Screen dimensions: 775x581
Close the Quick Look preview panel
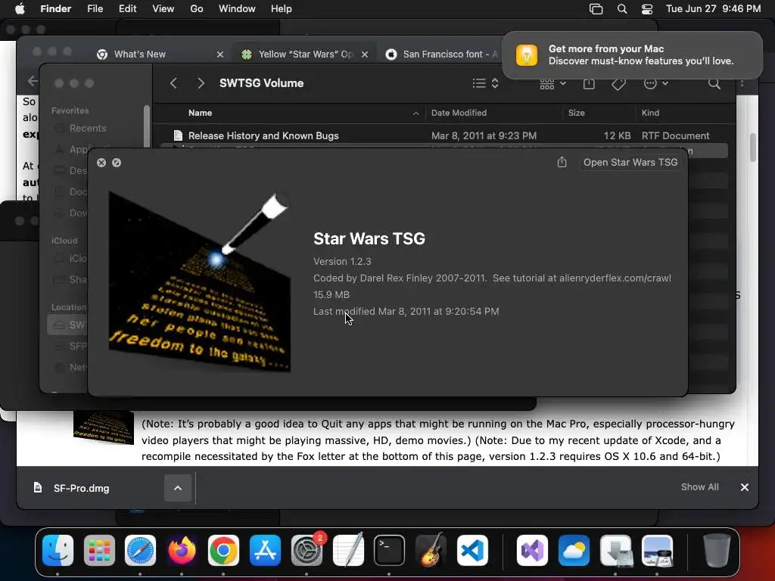click(101, 163)
